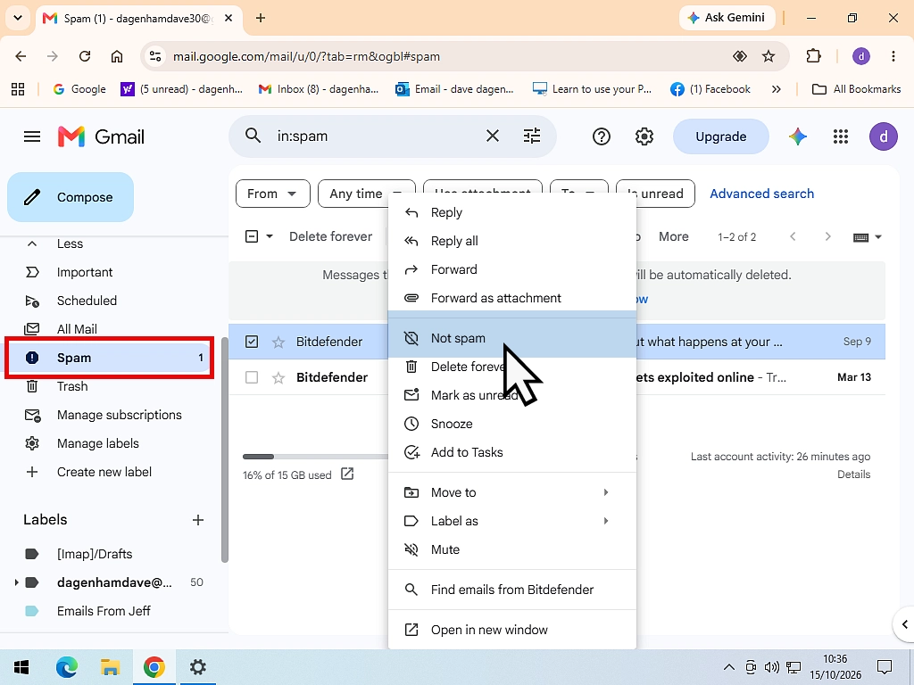Screen dimensions: 914x685
Task: Open select options arrow beside select-all checkbox
Action: click(270, 236)
